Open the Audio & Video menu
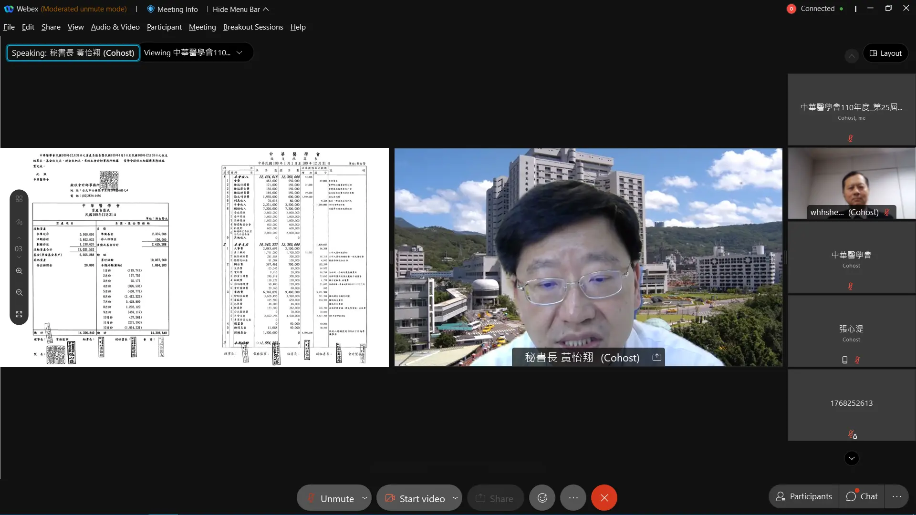Image resolution: width=916 pixels, height=515 pixels. [x=114, y=27]
